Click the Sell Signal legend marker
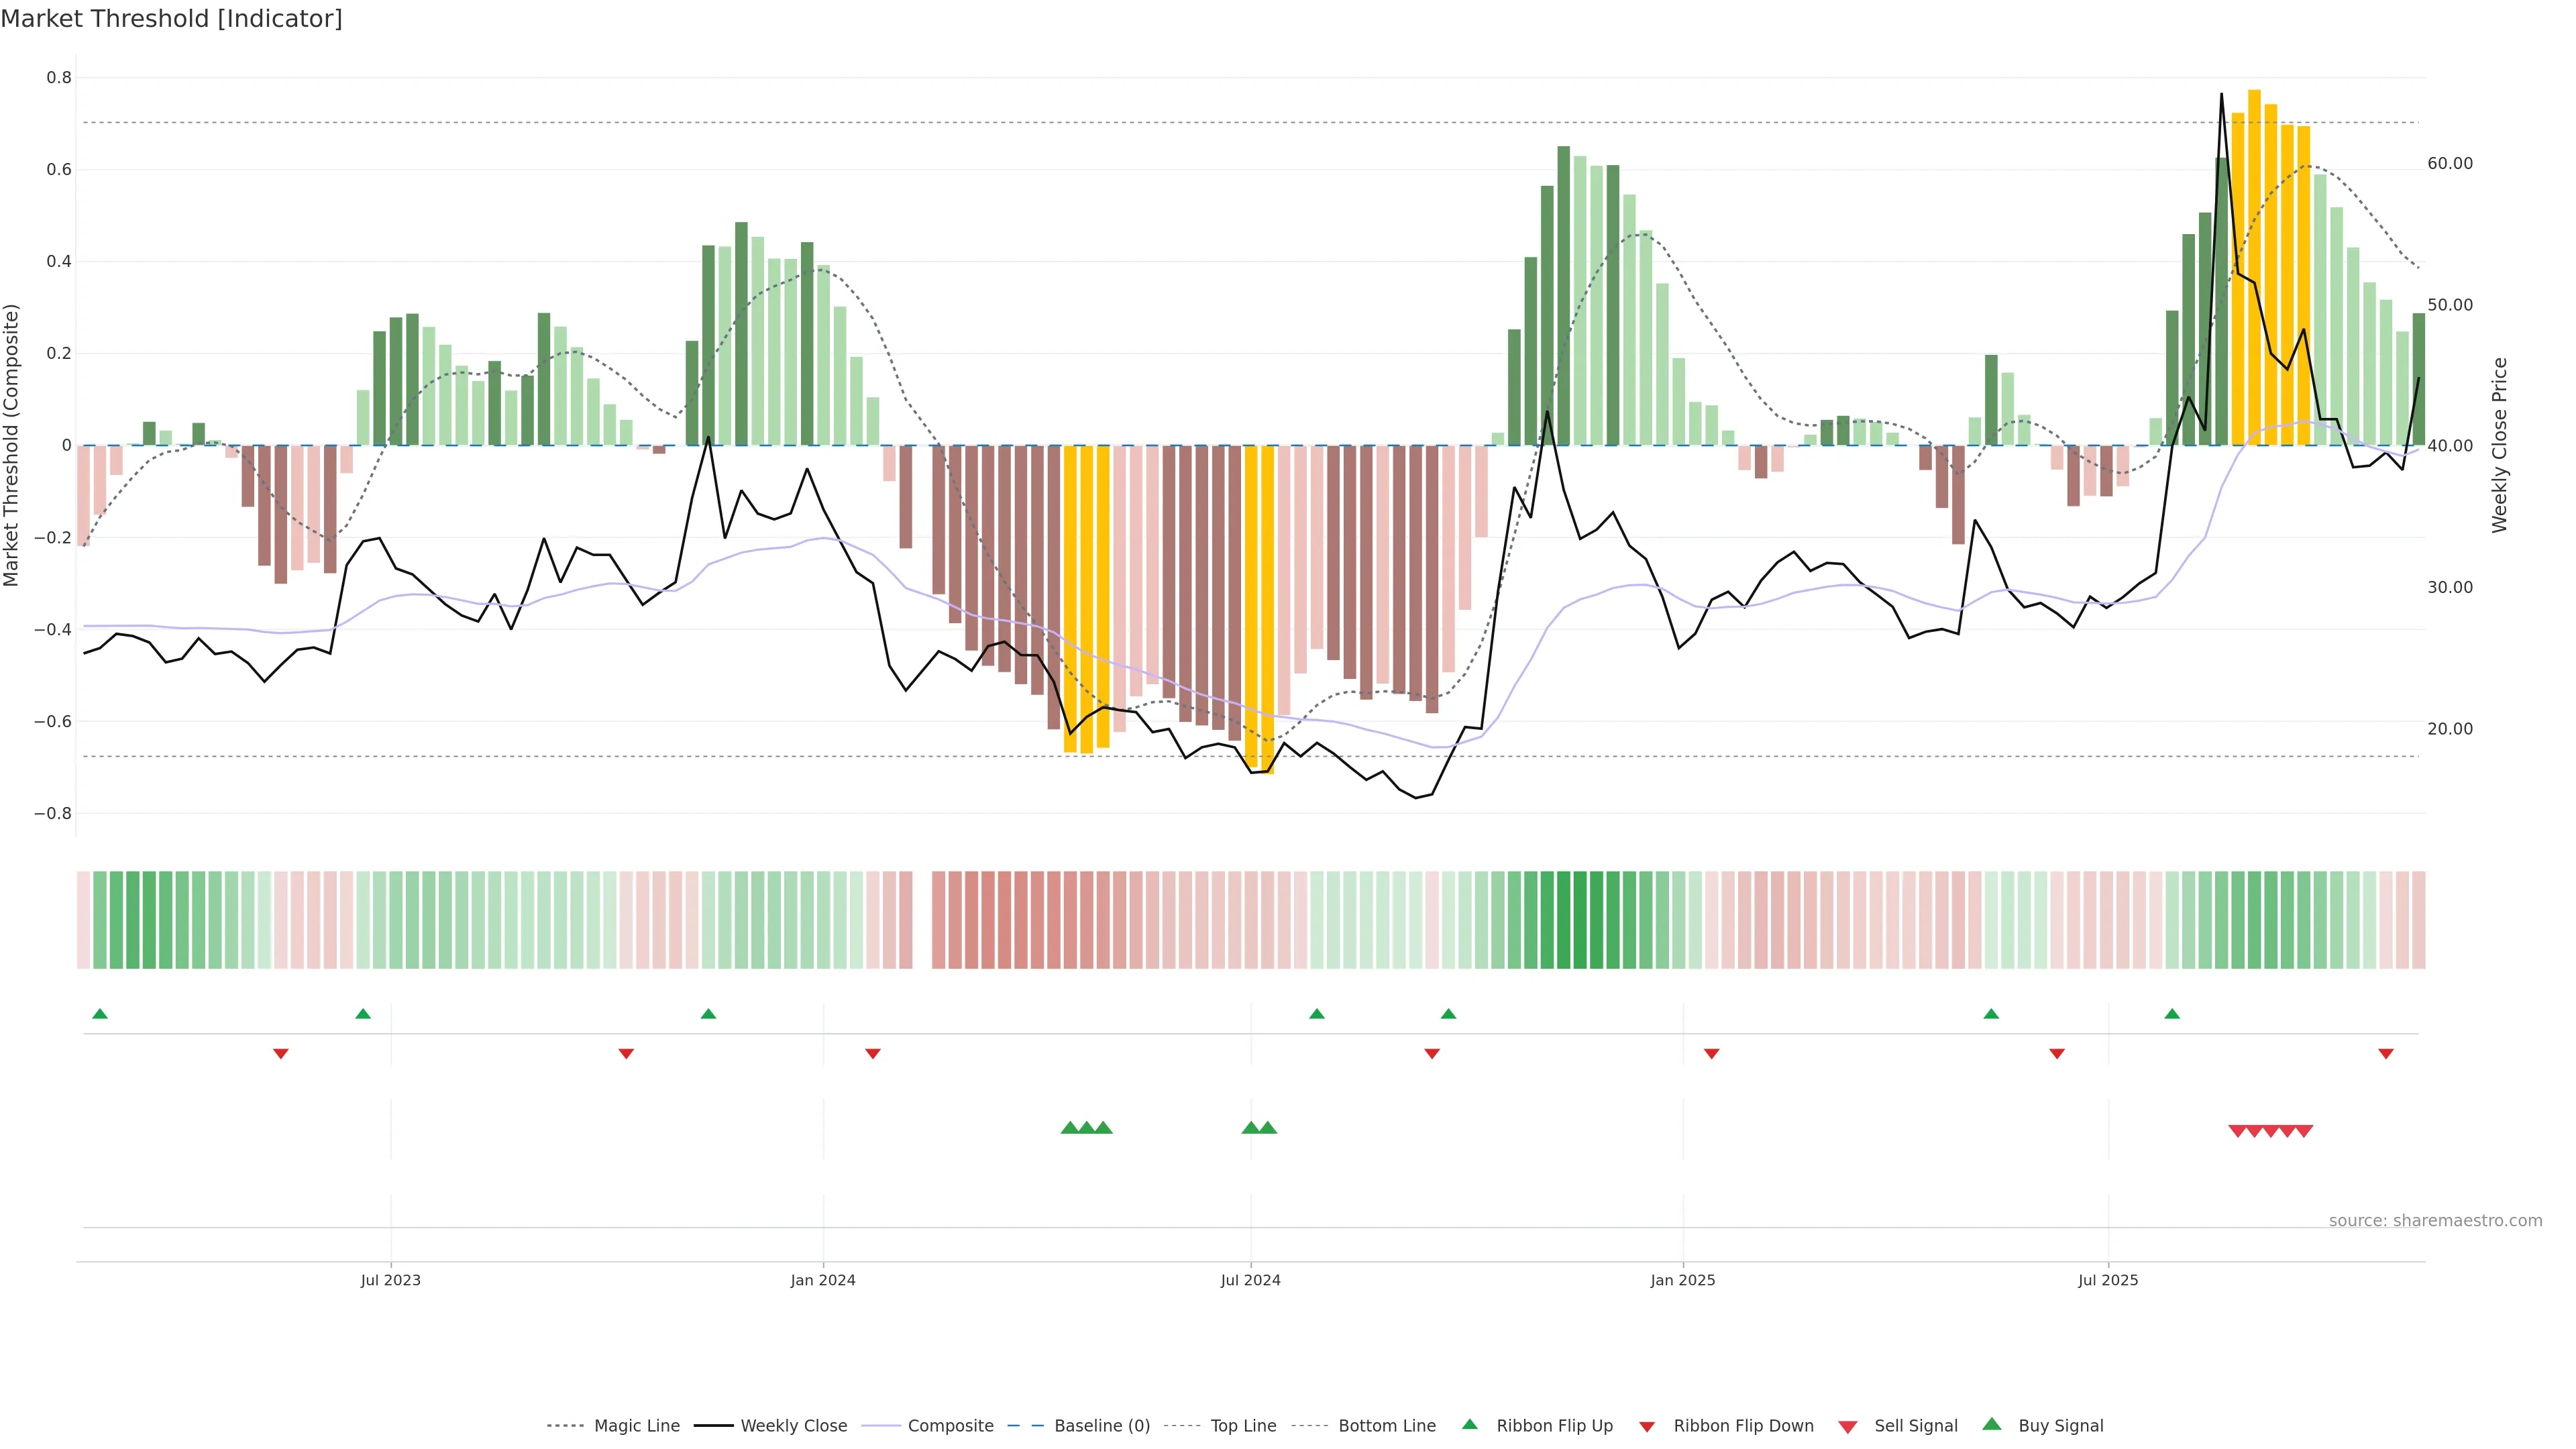This screenshot has height=1449, width=2576. click(1847, 1427)
